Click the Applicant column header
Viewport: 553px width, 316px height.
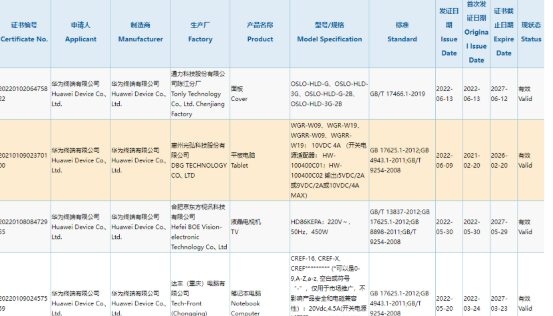81,33
